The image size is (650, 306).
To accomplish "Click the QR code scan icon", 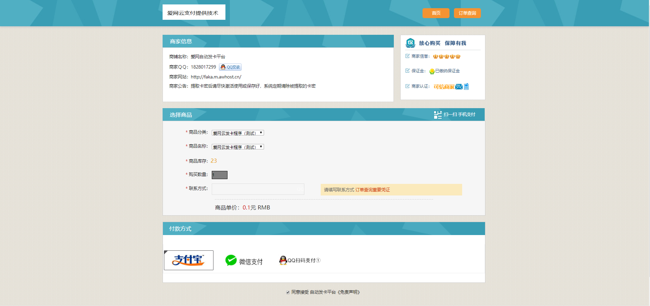I will (x=438, y=115).
